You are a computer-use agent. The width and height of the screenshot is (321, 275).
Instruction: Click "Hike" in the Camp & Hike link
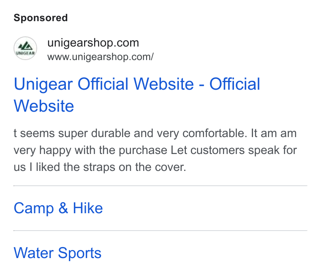[88, 208]
